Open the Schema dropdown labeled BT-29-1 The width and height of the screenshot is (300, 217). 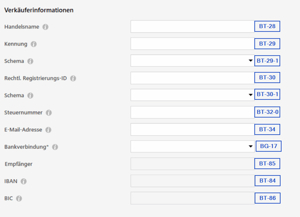point(193,61)
